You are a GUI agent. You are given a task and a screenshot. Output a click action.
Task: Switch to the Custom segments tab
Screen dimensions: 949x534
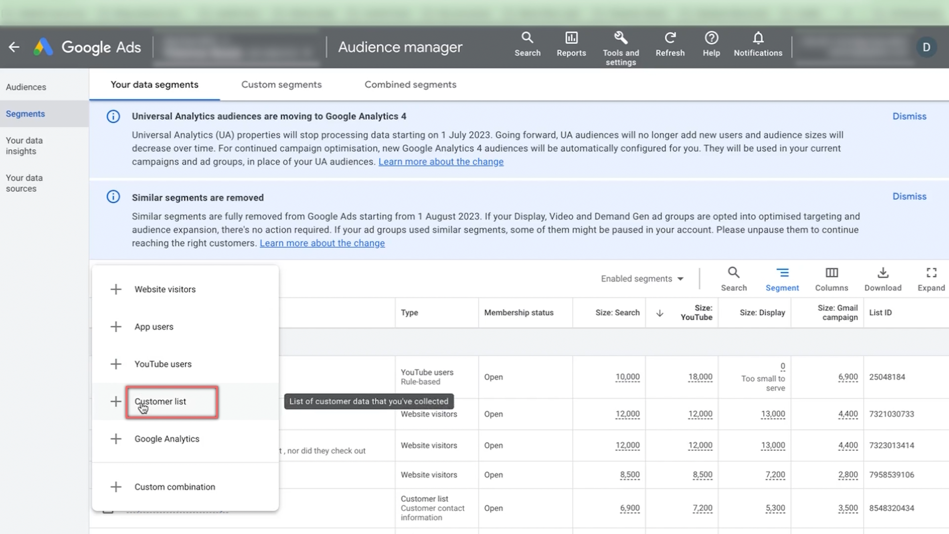click(x=281, y=85)
